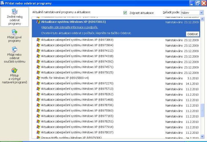
Task: Toggle the Zobrazit aktualizace checkbox
Action: 125,13
